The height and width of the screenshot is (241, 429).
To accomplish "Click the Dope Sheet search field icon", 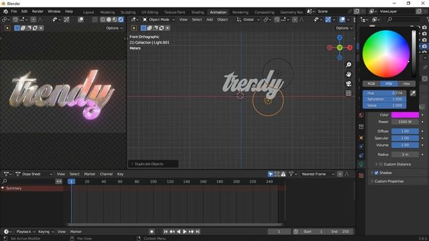I will coord(5,181).
